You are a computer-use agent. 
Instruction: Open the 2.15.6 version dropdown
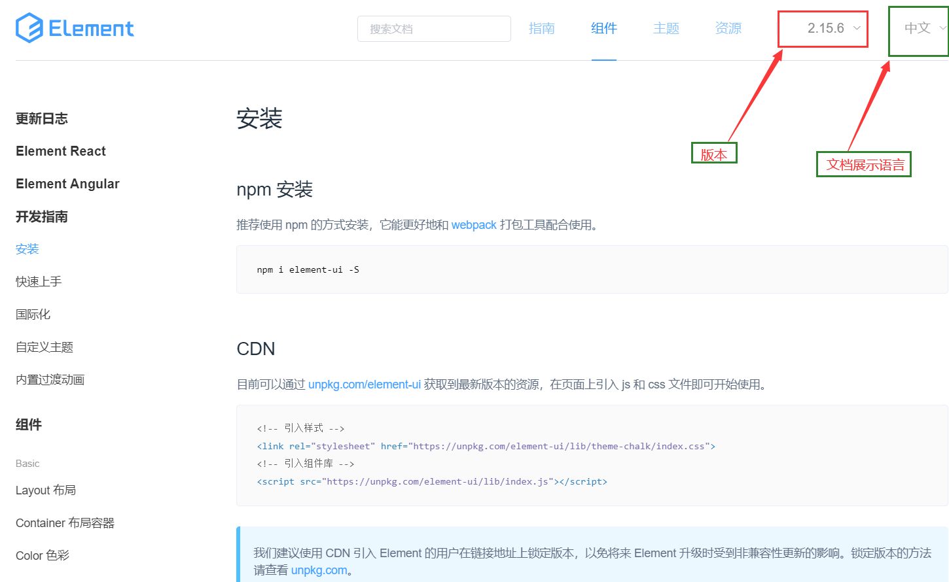[x=834, y=28]
